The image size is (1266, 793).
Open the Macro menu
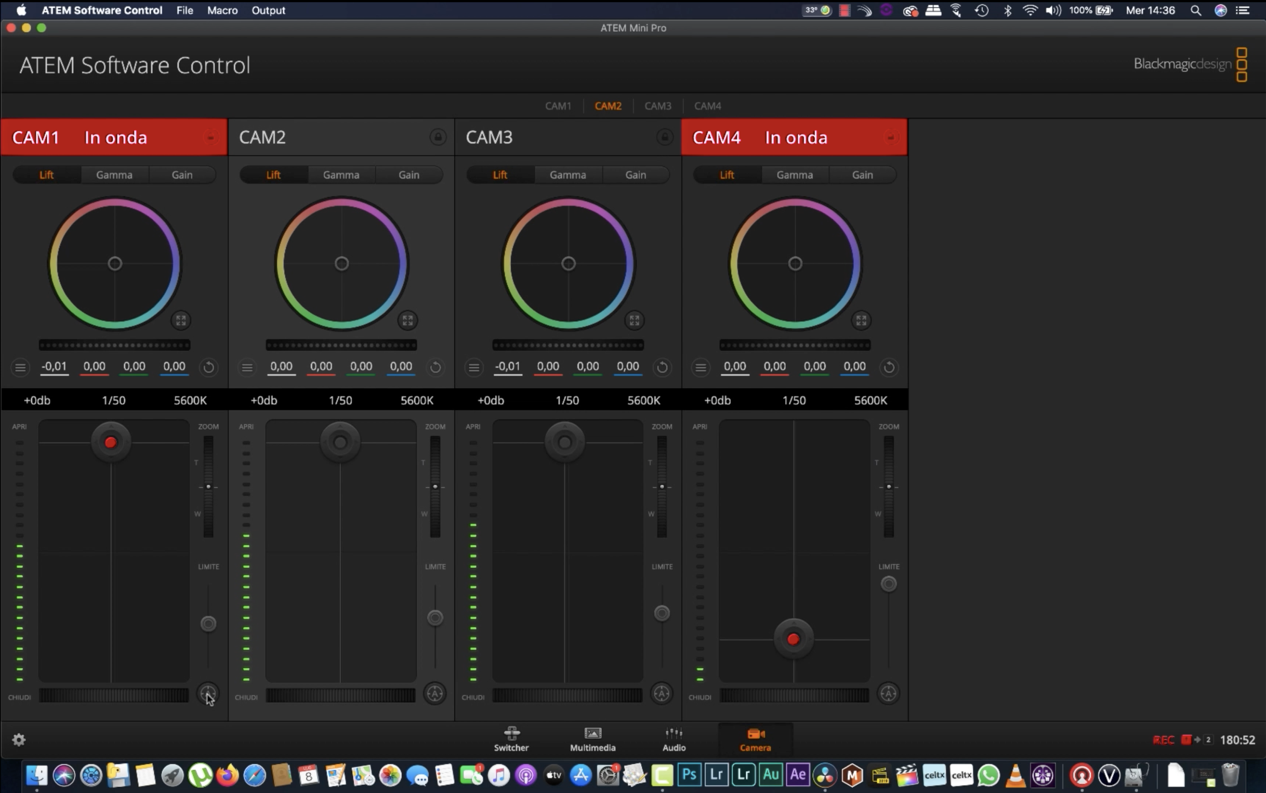222,10
